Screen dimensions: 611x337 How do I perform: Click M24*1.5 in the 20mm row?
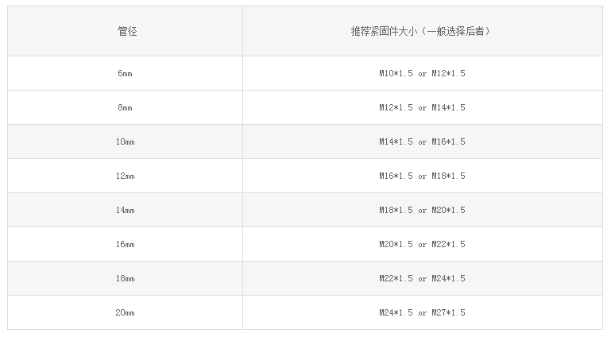(x=395, y=312)
